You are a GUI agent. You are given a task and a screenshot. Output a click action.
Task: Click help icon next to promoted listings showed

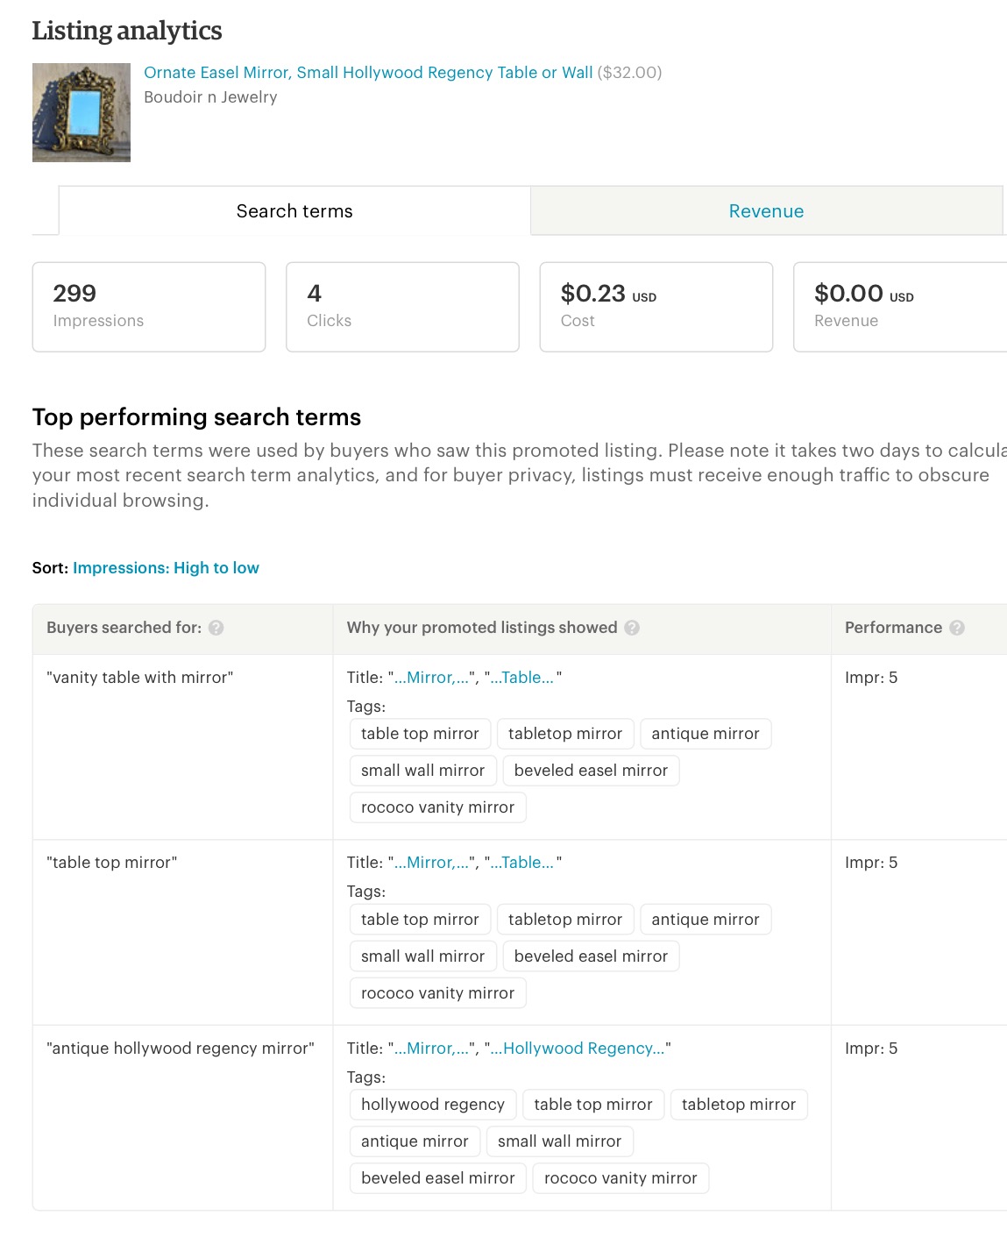click(x=632, y=628)
